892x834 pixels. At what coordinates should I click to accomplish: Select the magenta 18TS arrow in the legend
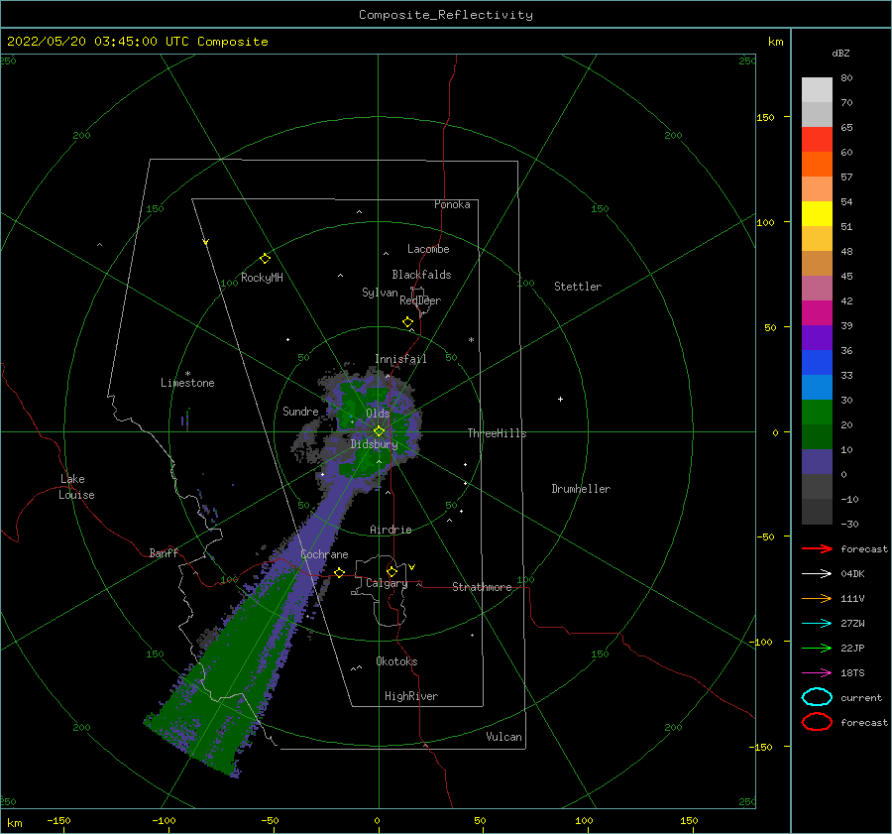click(817, 673)
